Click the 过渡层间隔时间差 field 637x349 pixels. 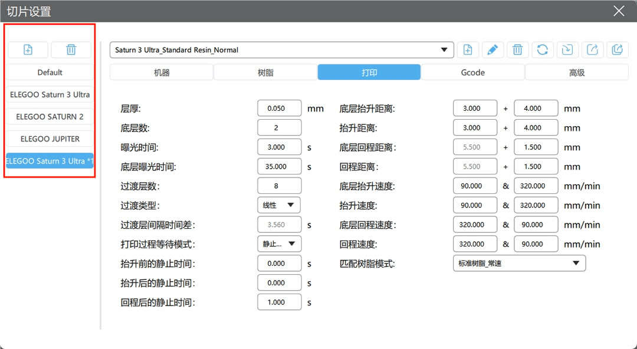tap(280, 225)
